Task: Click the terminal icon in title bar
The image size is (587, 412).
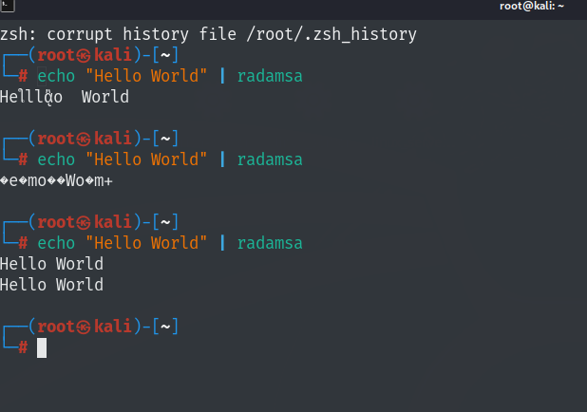Action: [7, 6]
